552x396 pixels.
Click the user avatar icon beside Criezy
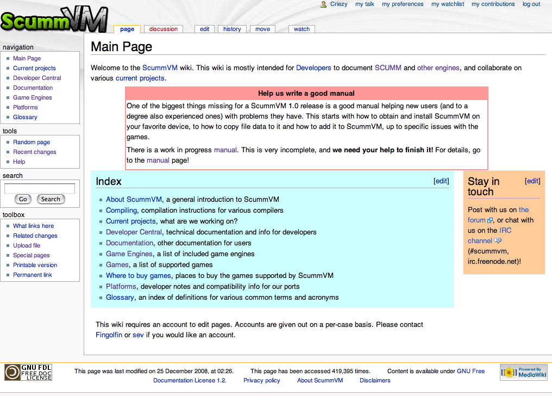tap(323, 4)
